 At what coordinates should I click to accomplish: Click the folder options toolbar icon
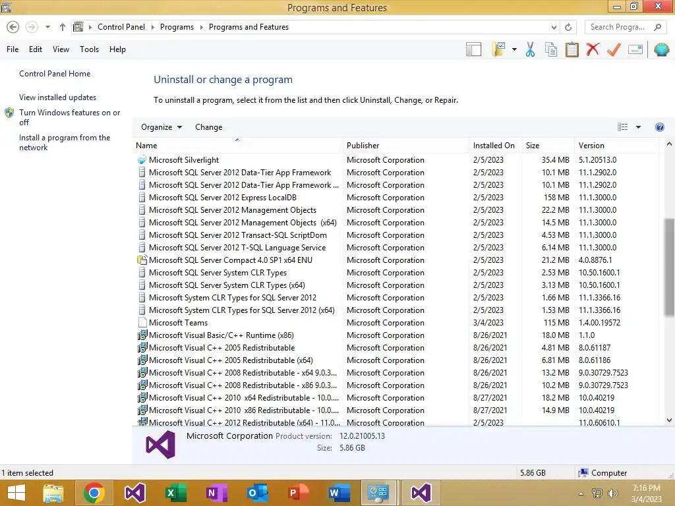[499, 49]
